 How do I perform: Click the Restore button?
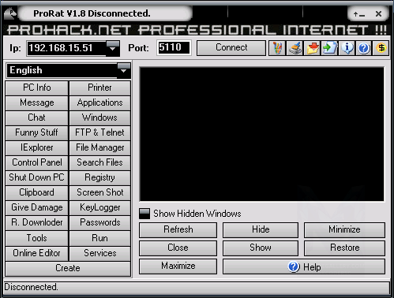click(x=344, y=248)
